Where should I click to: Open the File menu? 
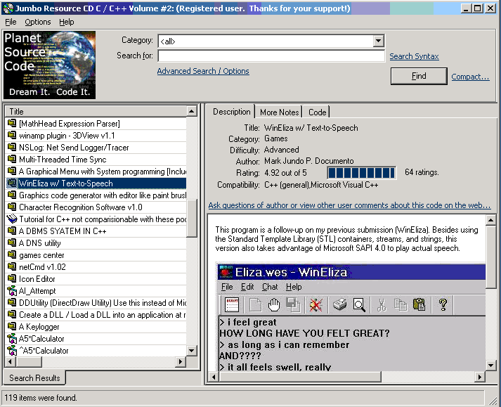pos(11,22)
